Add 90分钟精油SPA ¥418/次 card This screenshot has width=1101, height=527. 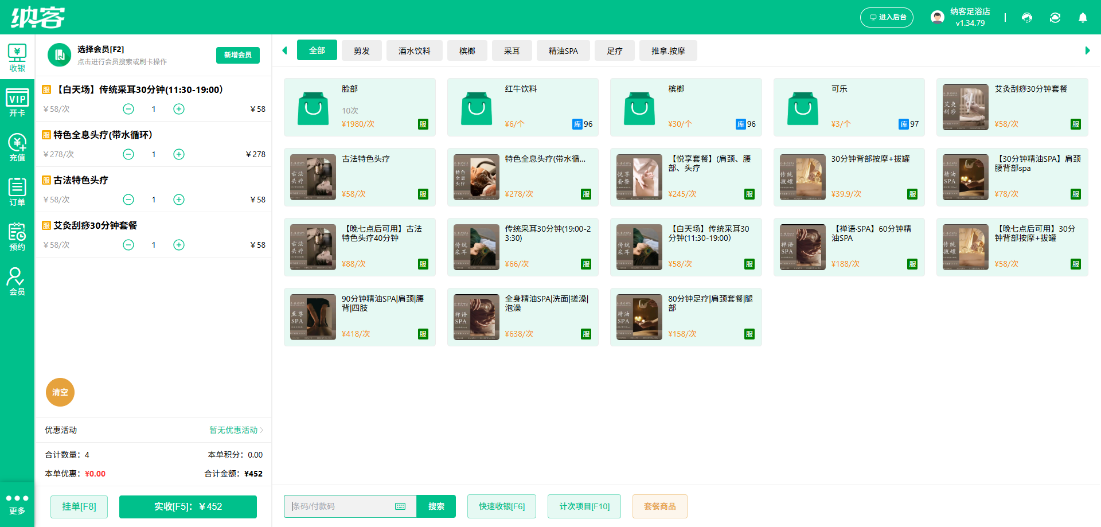pyautogui.click(x=360, y=317)
